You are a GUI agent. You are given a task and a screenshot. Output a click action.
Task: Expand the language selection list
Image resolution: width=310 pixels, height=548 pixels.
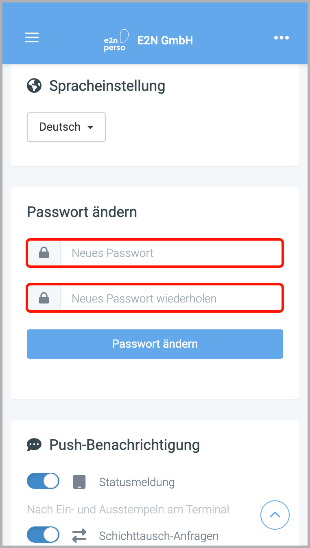click(x=66, y=127)
